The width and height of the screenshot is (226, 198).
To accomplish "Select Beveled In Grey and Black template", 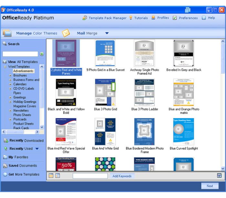I will pos(184,56).
